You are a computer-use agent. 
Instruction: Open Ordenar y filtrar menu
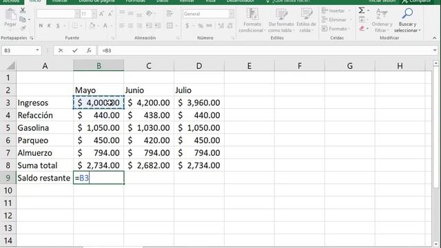382,20
